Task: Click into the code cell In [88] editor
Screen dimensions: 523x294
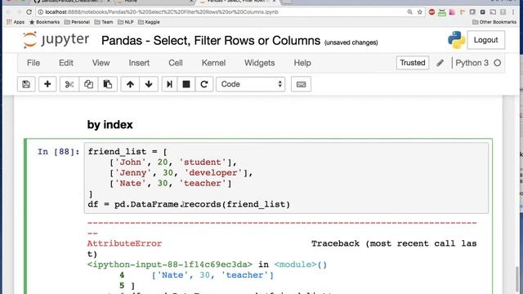Action: point(286,178)
